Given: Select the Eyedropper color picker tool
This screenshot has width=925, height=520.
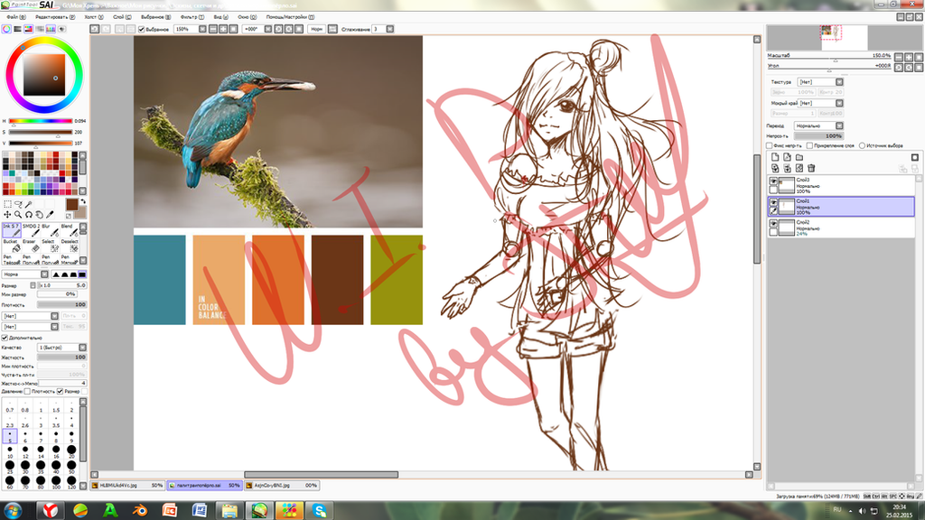Looking at the screenshot, I should (x=50, y=215).
